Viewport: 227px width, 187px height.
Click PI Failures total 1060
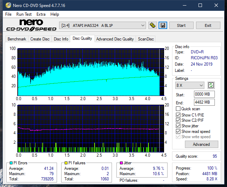coord(105,179)
